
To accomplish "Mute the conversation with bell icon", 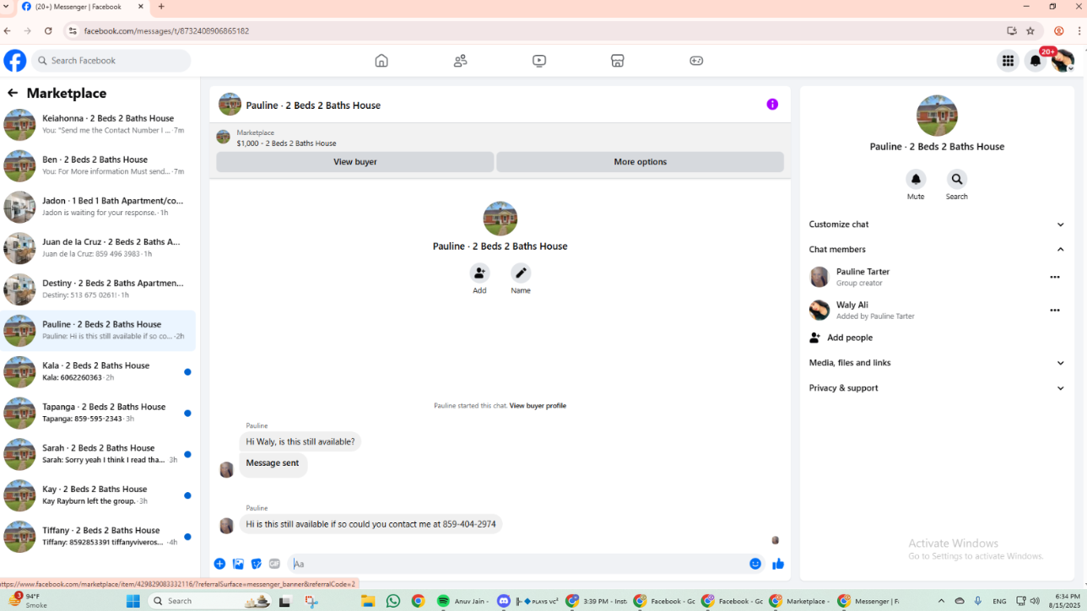I will click(x=916, y=179).
